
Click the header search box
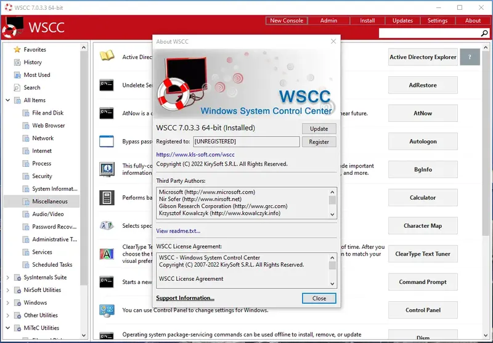(430, 33)
